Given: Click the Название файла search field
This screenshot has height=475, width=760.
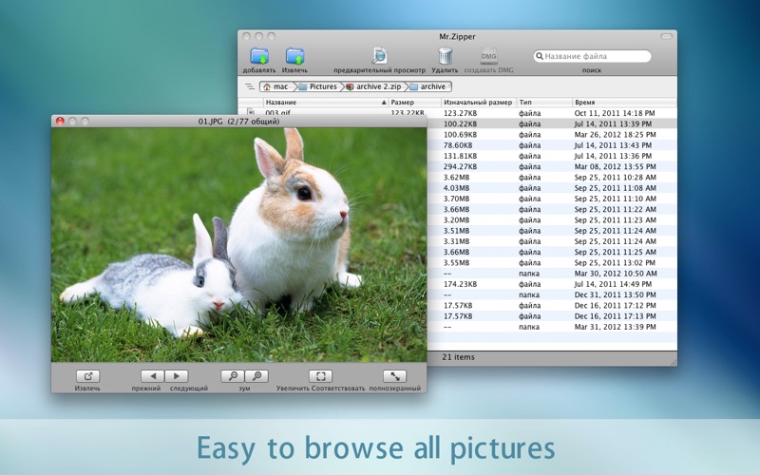Looking at the screenshot, I should (592, 56).
